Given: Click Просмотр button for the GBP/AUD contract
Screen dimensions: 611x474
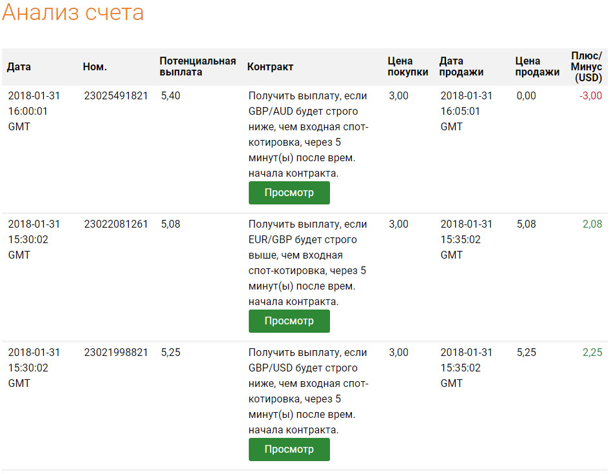Looking at the screenshot, I should tap(289, 193).
